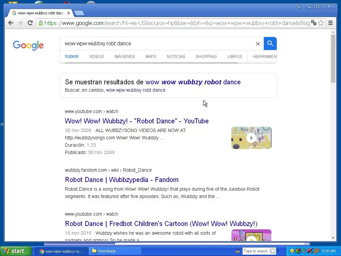Close the Google search browser tab
Screen dimensions: 341x256
(69, 13)
